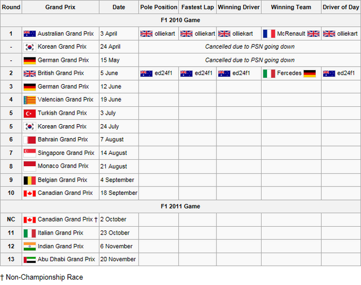361x285 pixels.
Task: Open the Monaco Grand Prix link
Action: point(63,166)
